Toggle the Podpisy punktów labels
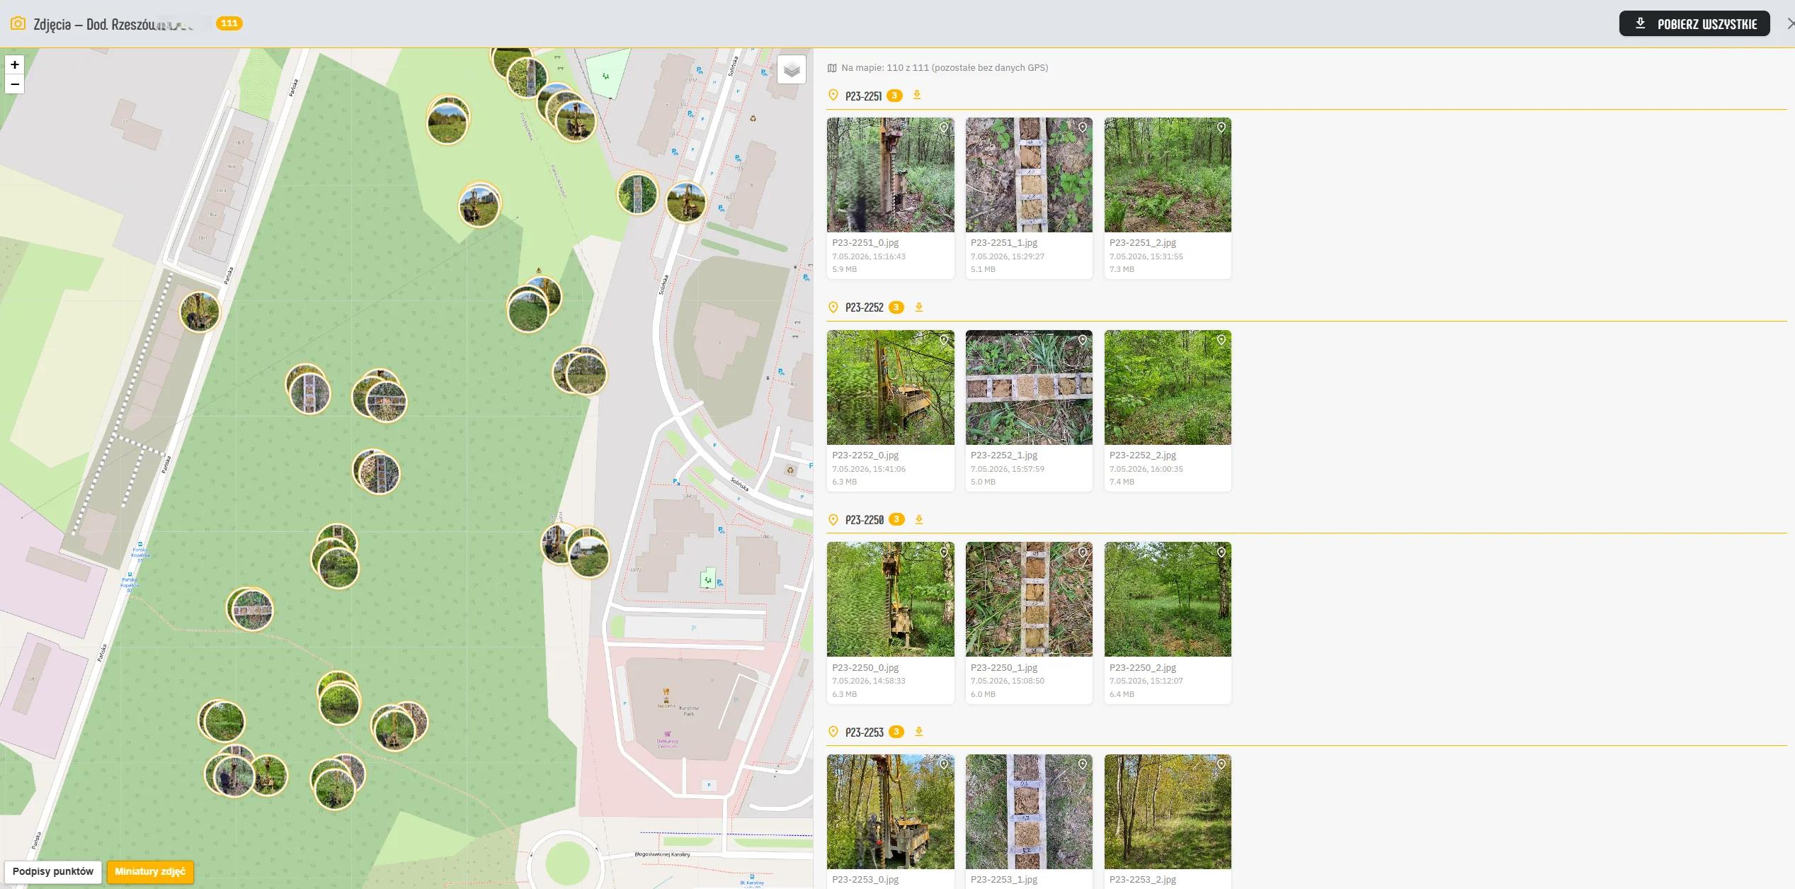This screenshot has width=1795, height=889. click(x=53, y=871)
